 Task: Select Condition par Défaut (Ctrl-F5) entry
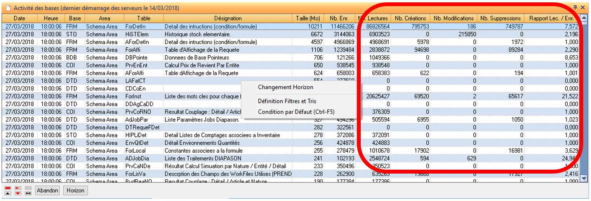(296, 112)
